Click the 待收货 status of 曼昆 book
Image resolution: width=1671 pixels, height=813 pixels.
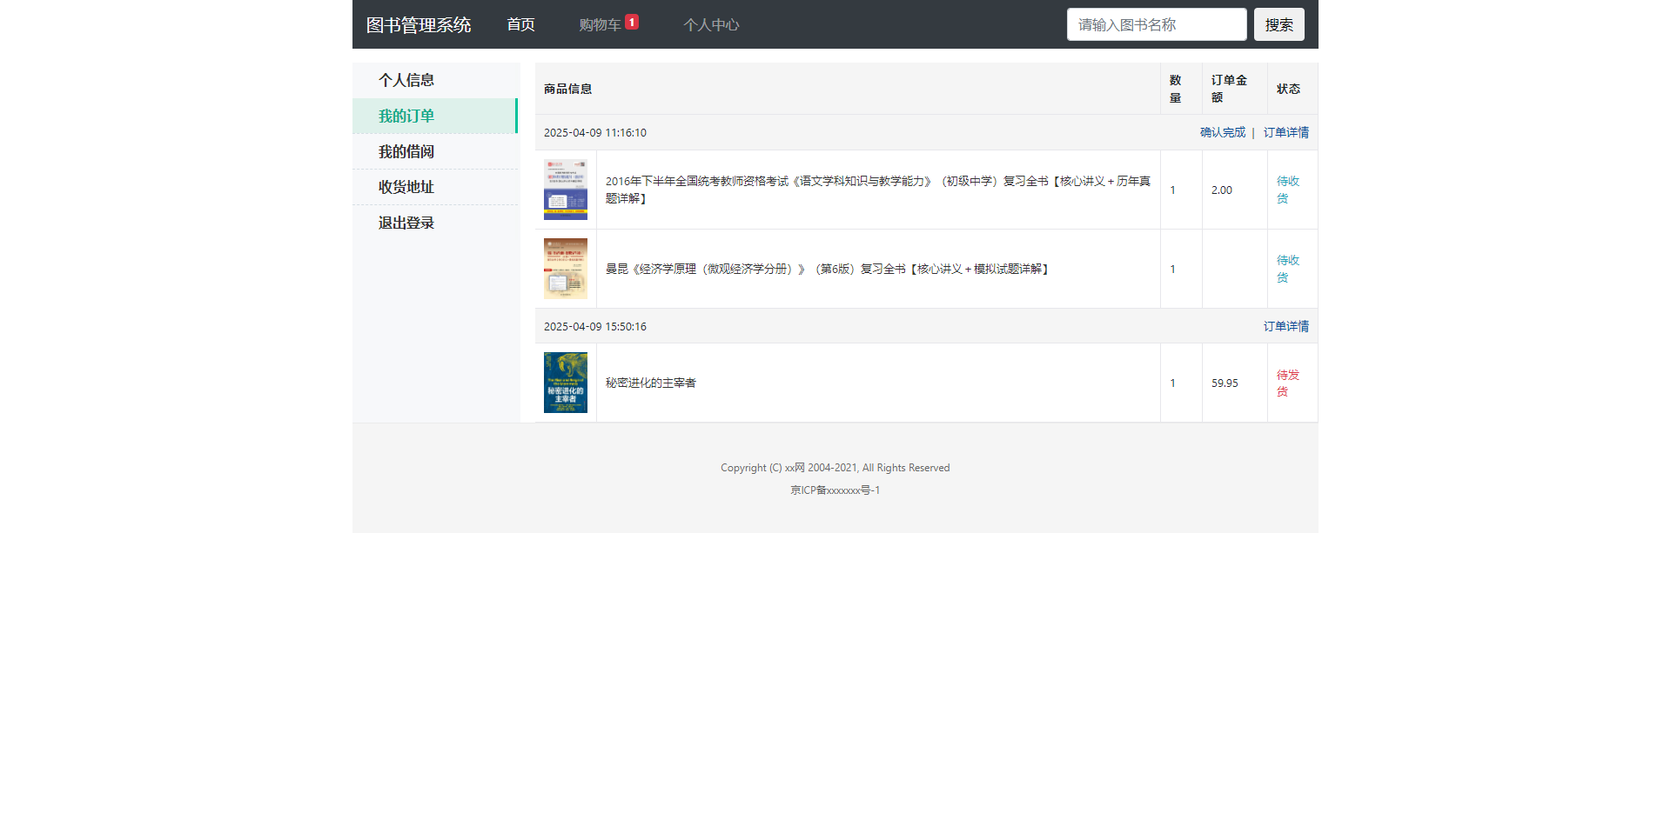pos(1288,269)
